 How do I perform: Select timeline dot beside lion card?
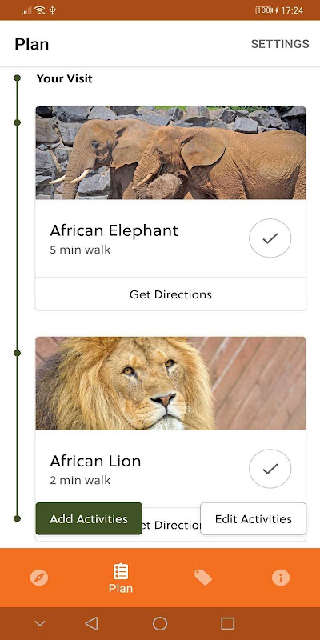17,353
